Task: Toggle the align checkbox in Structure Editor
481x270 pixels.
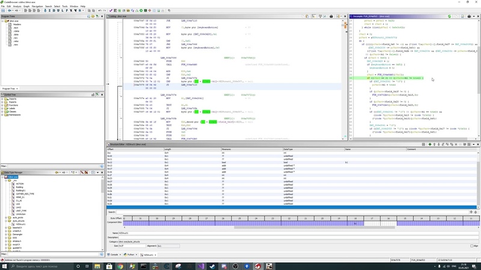Action: point(472,246)
